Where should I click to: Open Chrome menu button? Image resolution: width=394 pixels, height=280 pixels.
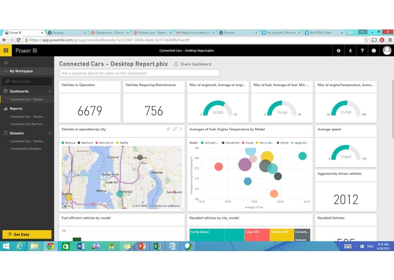tap(390, 40)
